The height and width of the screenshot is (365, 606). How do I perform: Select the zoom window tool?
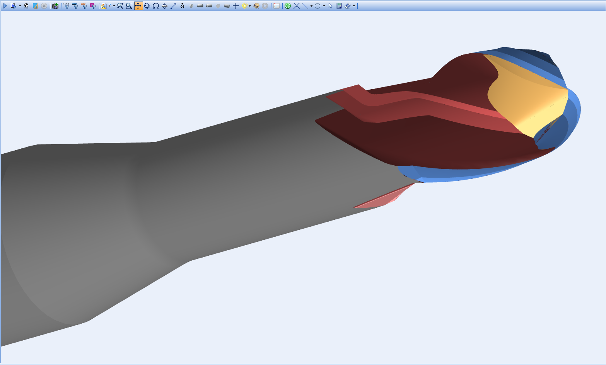coord(129,6)
